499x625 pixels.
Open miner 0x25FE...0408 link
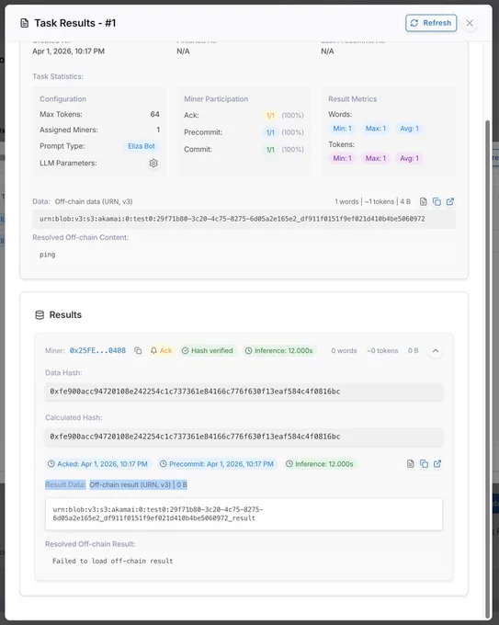click(x=97, y=351)
